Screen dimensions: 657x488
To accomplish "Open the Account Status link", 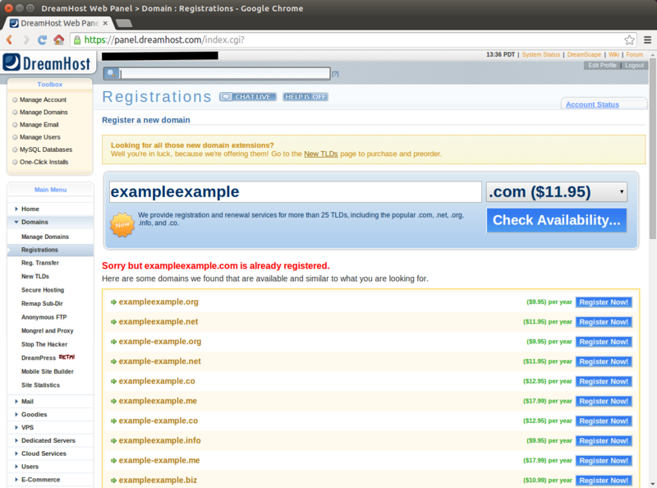I will coord(592,104).
